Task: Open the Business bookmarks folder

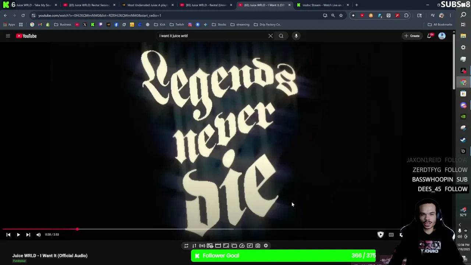Action: coord(62,24)
